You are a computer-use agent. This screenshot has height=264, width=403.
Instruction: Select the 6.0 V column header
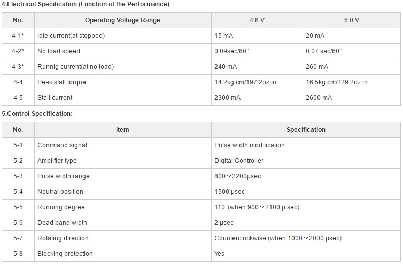point(352,20)
